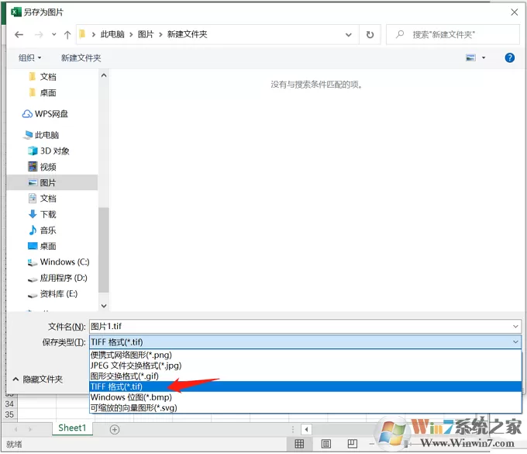This screenshot has height=454, width=527.
Task: Switch to Page Layout view icon
Action: (325, 444)
